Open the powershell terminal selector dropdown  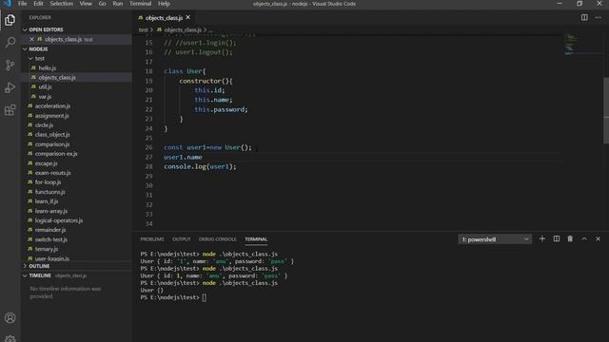tap(495, 239)
